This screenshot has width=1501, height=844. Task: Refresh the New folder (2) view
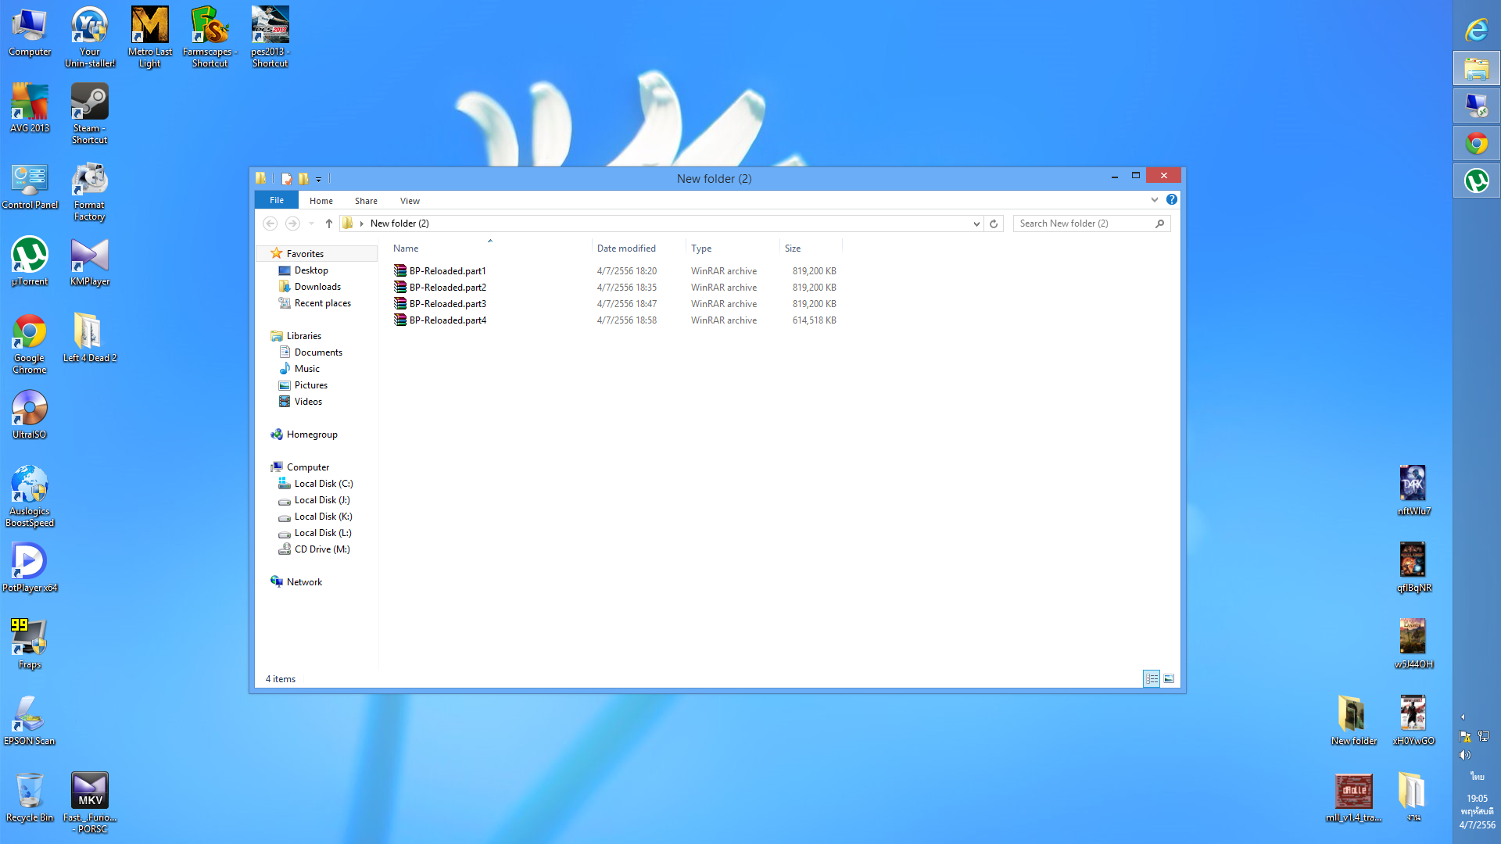point(994,224)
